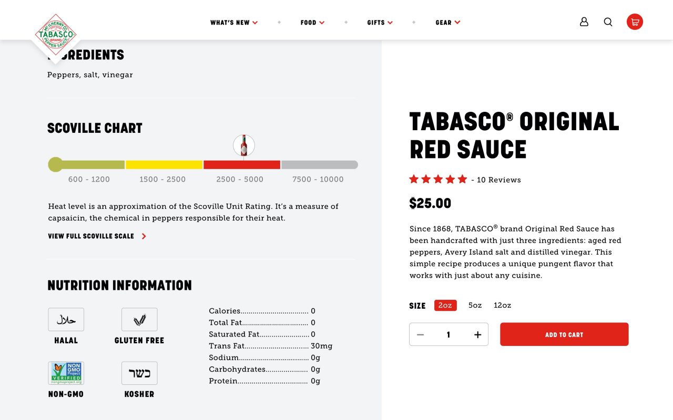
Task: View the full Scoville scale link
Action: [97, 236]
